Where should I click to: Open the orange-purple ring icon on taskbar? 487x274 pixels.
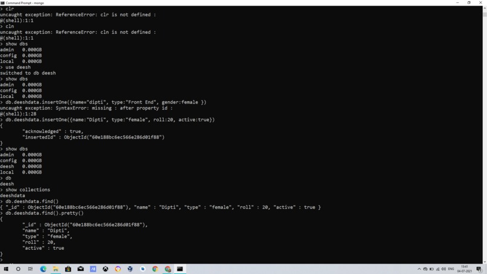click(118, 269)
